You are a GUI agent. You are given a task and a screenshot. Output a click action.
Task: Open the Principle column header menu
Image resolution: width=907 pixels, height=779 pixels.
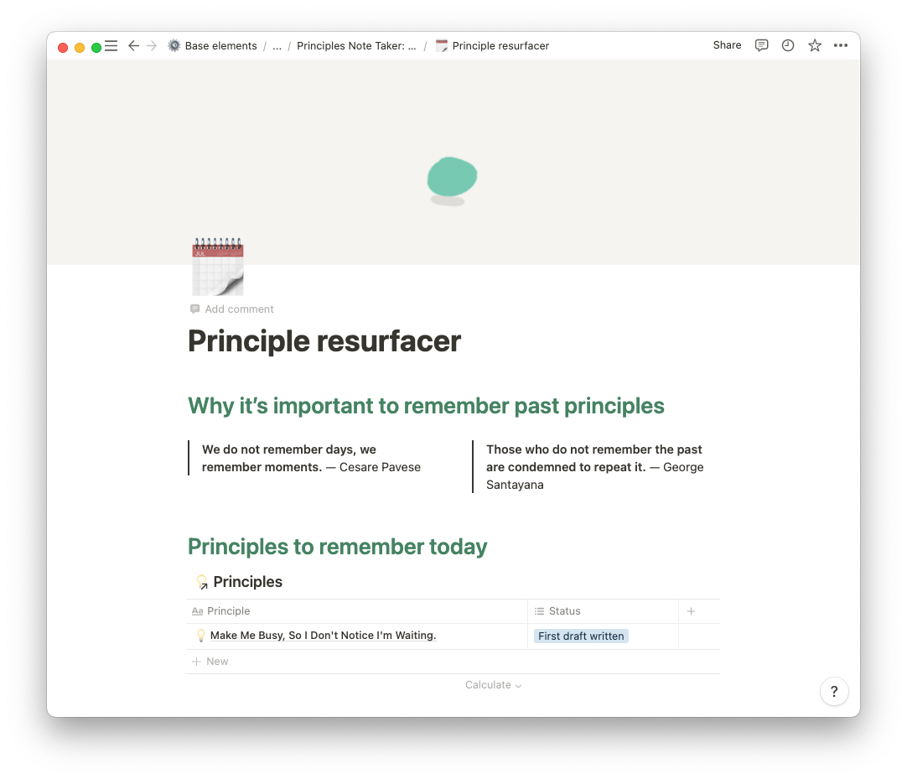[x=228, y=611]
